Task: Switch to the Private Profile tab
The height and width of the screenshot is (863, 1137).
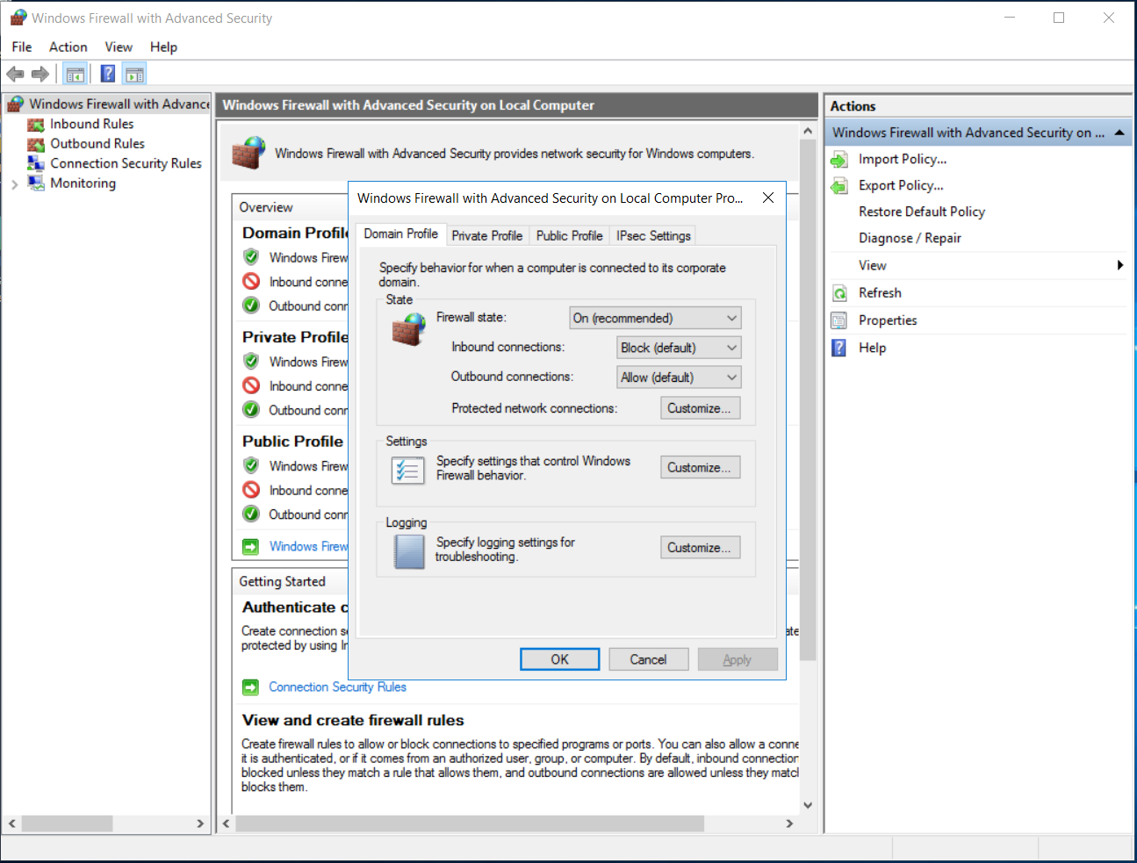Action: (487, 235)
